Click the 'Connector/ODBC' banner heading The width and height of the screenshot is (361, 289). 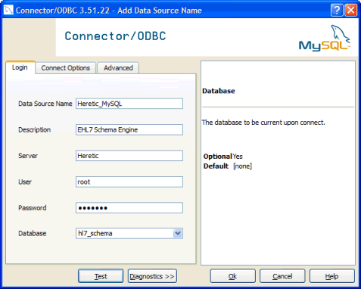point(115,36)
